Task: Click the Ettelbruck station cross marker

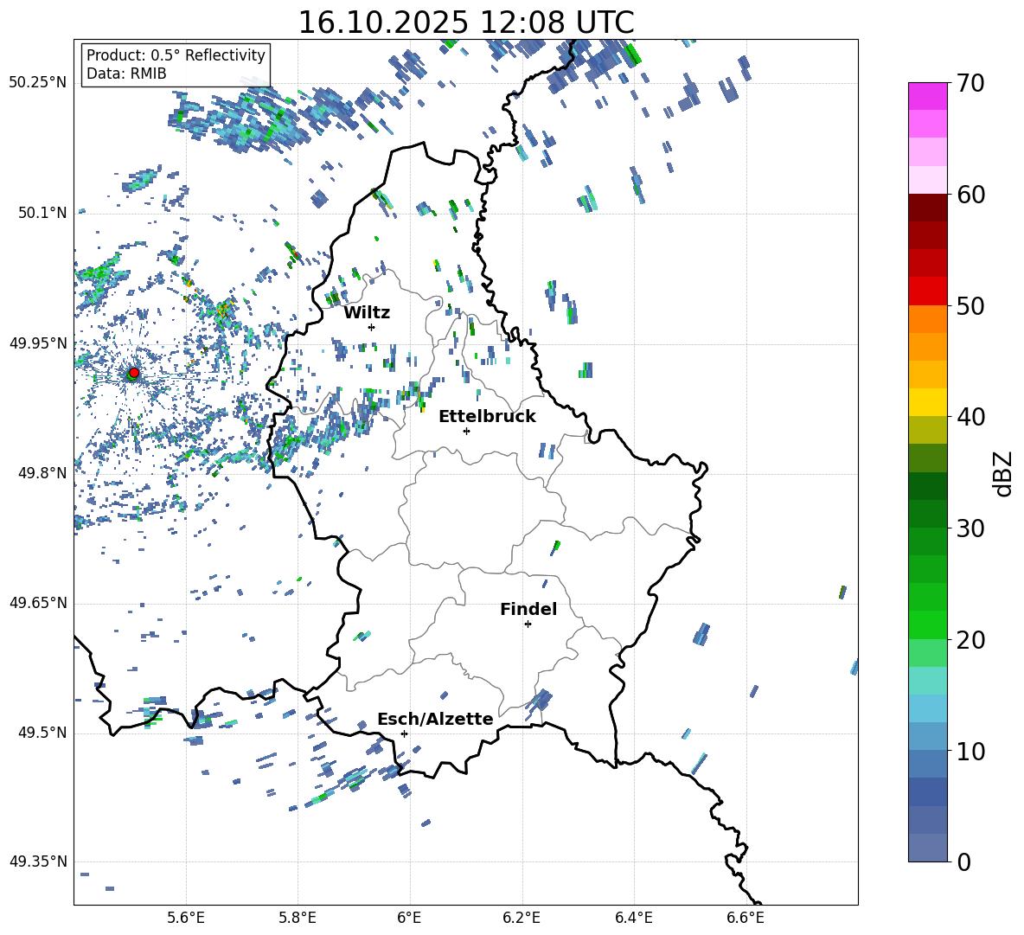Action: coord(466,431)
